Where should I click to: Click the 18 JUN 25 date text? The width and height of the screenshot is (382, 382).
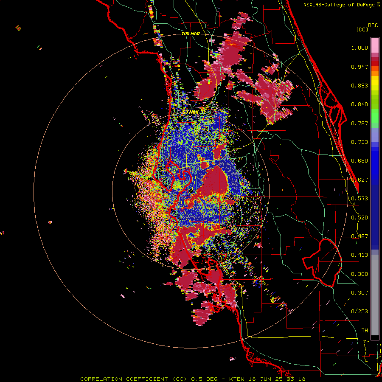click(265, 379)
